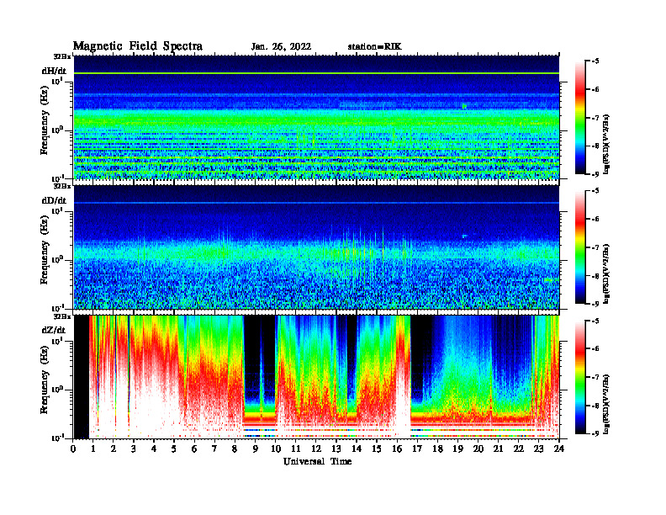Click hour "24" on the Universal Time axis
666x515 pixels.
click(559, 449)
